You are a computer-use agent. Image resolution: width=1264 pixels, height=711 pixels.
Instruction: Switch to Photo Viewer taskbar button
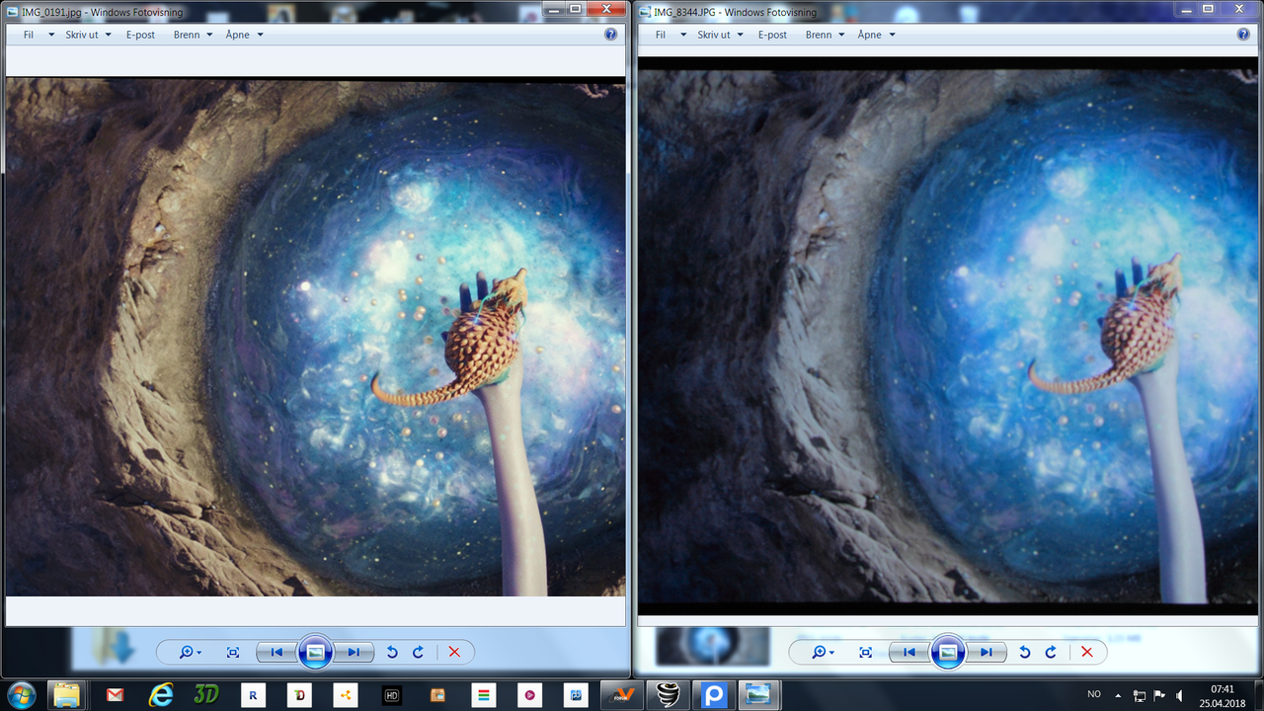tap(759, 694)
